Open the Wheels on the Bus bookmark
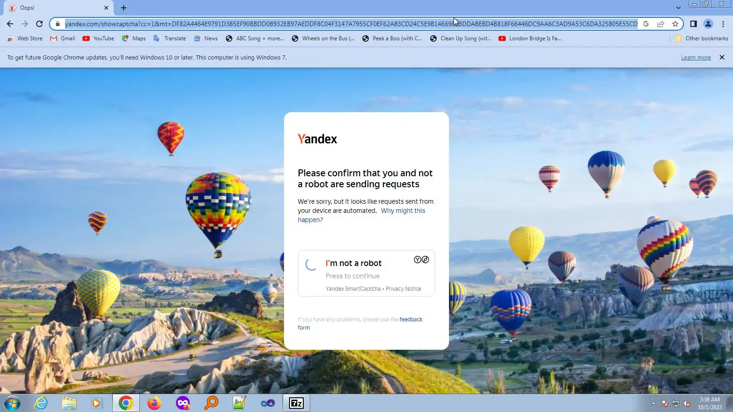 [x=323, y=38]
